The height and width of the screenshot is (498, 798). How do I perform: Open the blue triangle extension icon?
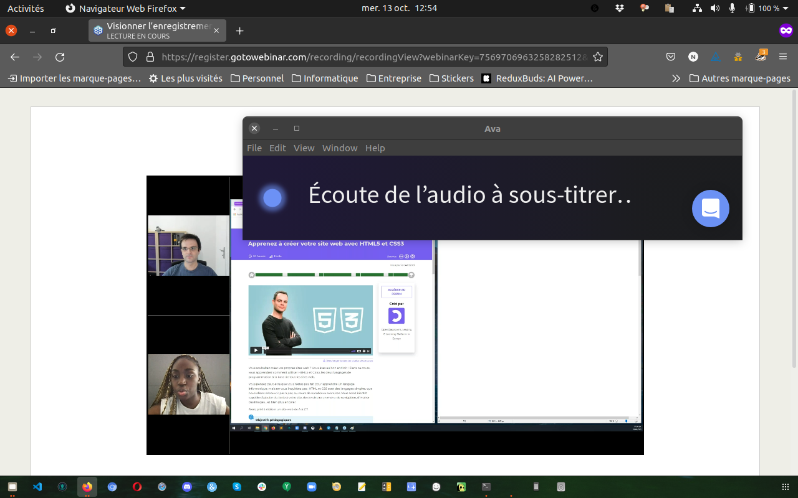click(x=716, y=57)
